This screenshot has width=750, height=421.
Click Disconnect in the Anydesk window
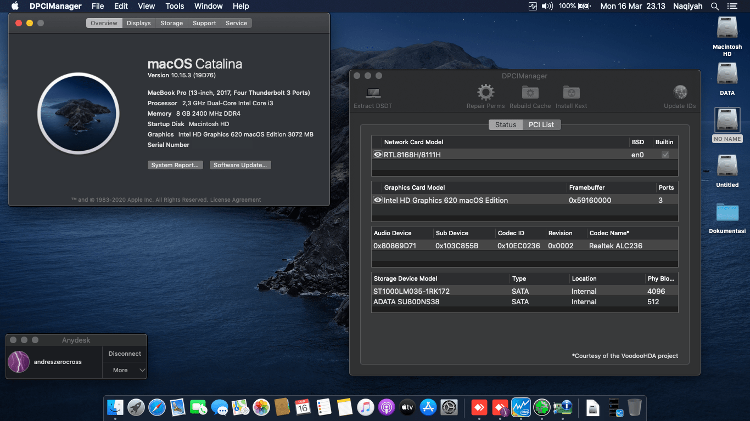point(125,354)
